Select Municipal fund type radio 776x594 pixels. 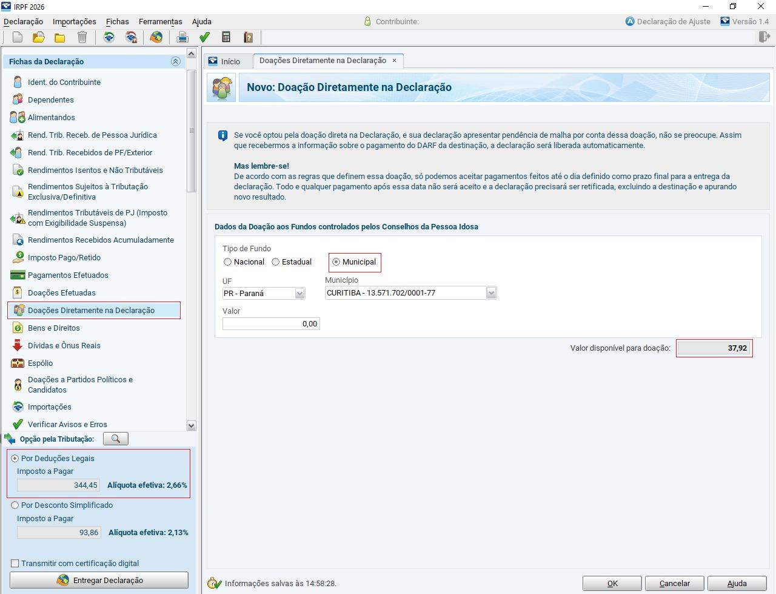336,262
